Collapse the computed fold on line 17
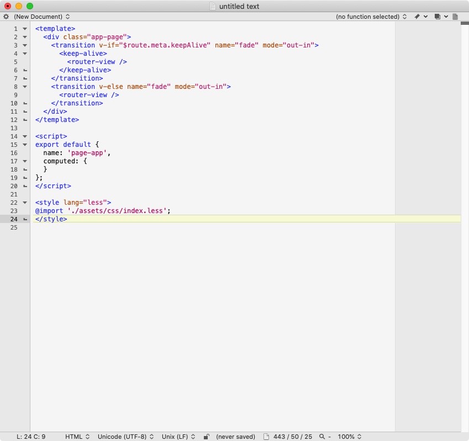This screenshot has width=469, height=441. 25,161
